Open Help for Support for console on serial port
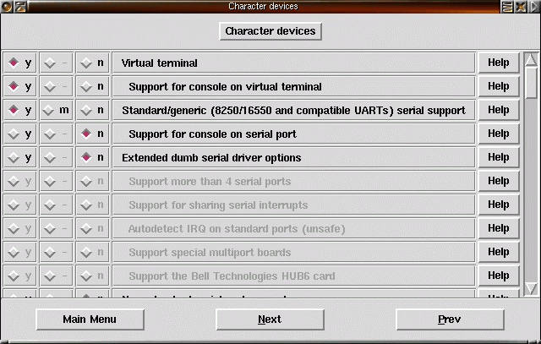 tap(498, 134)
